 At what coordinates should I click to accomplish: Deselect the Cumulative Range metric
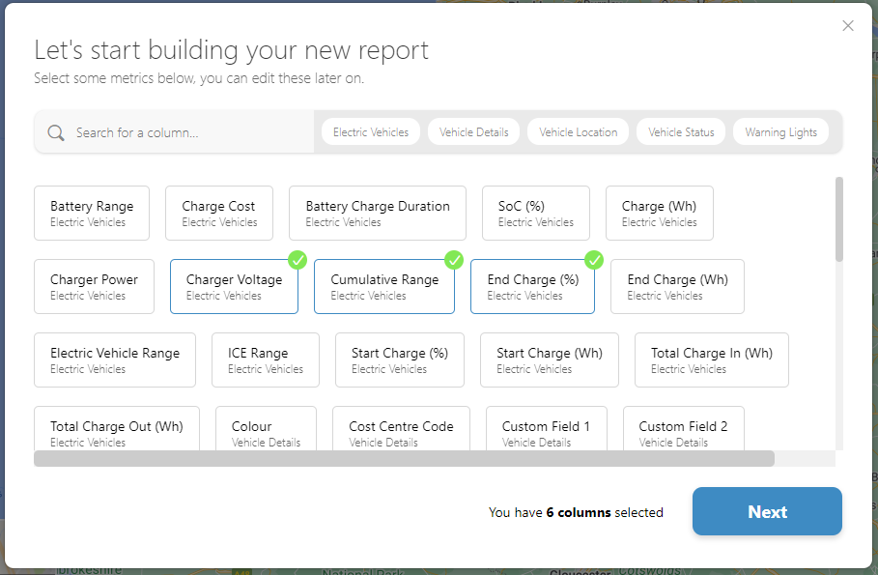383,286
